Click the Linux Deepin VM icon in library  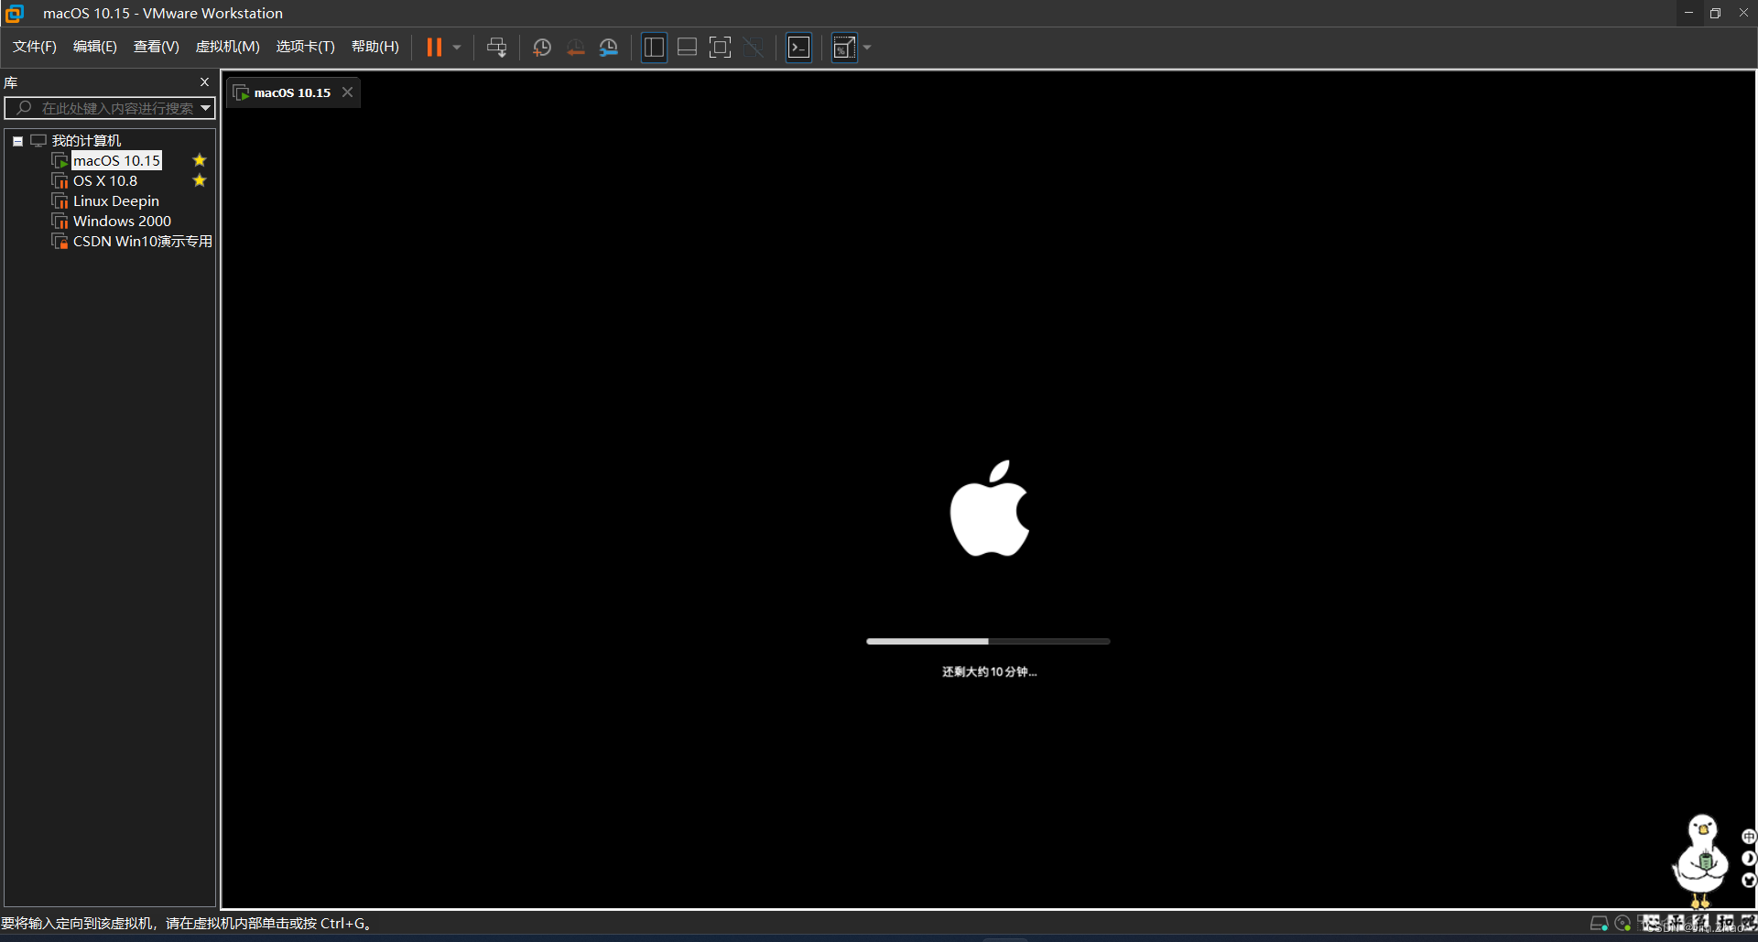pyautogui.click(x=60, y=201)
